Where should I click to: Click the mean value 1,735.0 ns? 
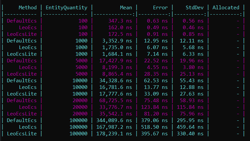[x=117, y=47]
